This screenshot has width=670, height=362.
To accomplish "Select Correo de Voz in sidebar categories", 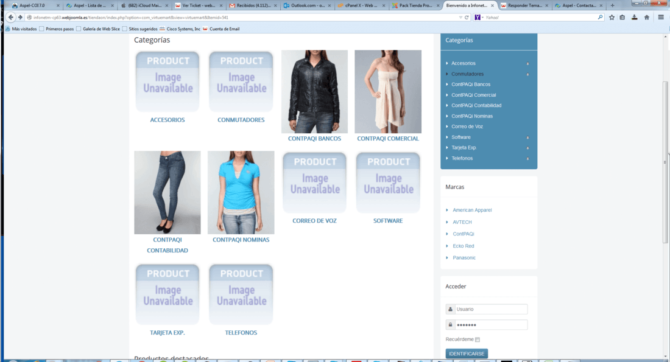I will [467, 127].
